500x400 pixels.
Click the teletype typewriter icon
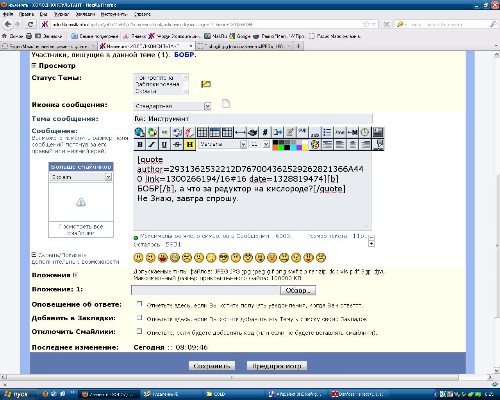coord(252,132)
